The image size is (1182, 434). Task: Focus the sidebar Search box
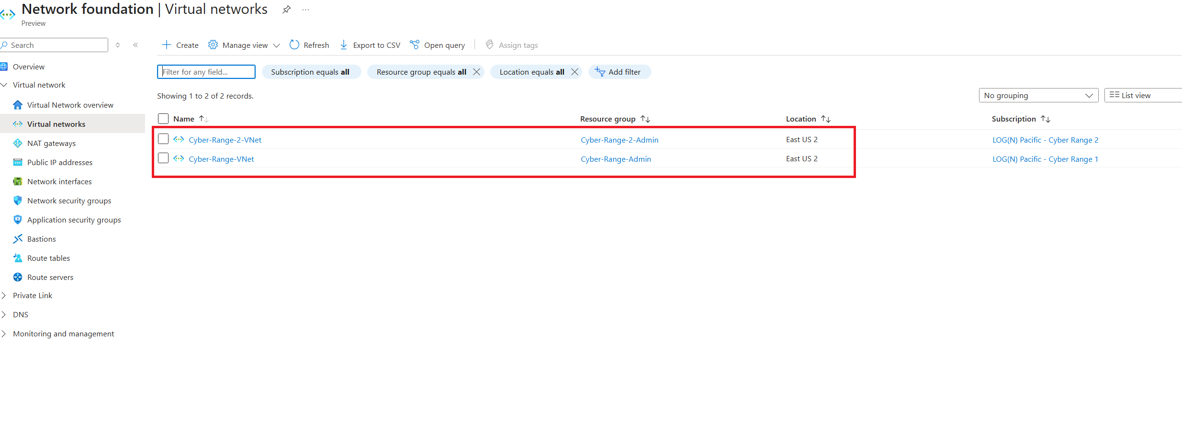54,45
